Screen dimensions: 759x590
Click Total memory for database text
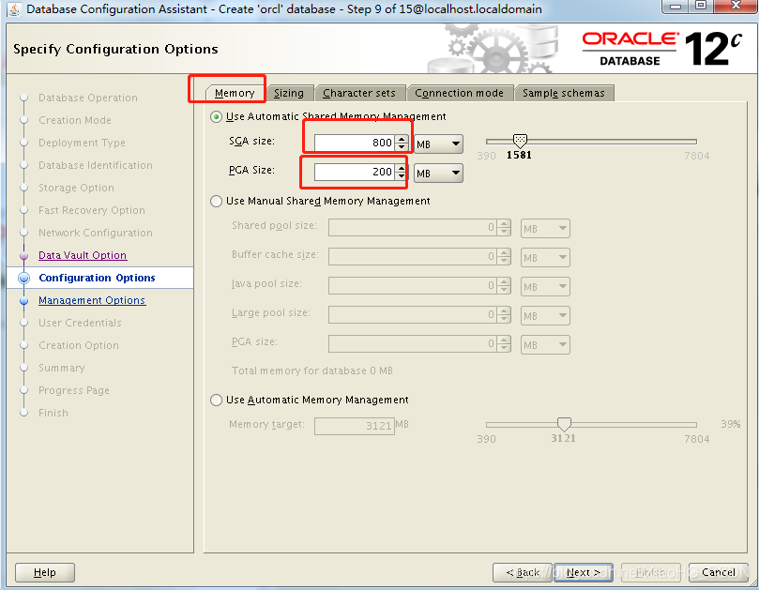point(312,371)
